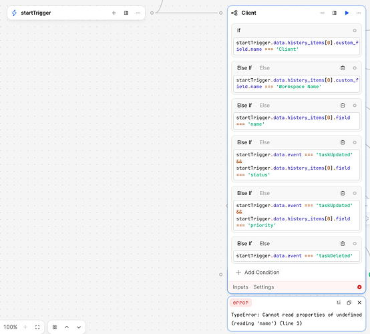Switch the 'status' condition to Else
The image size is (370, 334).
click(x=264, y=142)
